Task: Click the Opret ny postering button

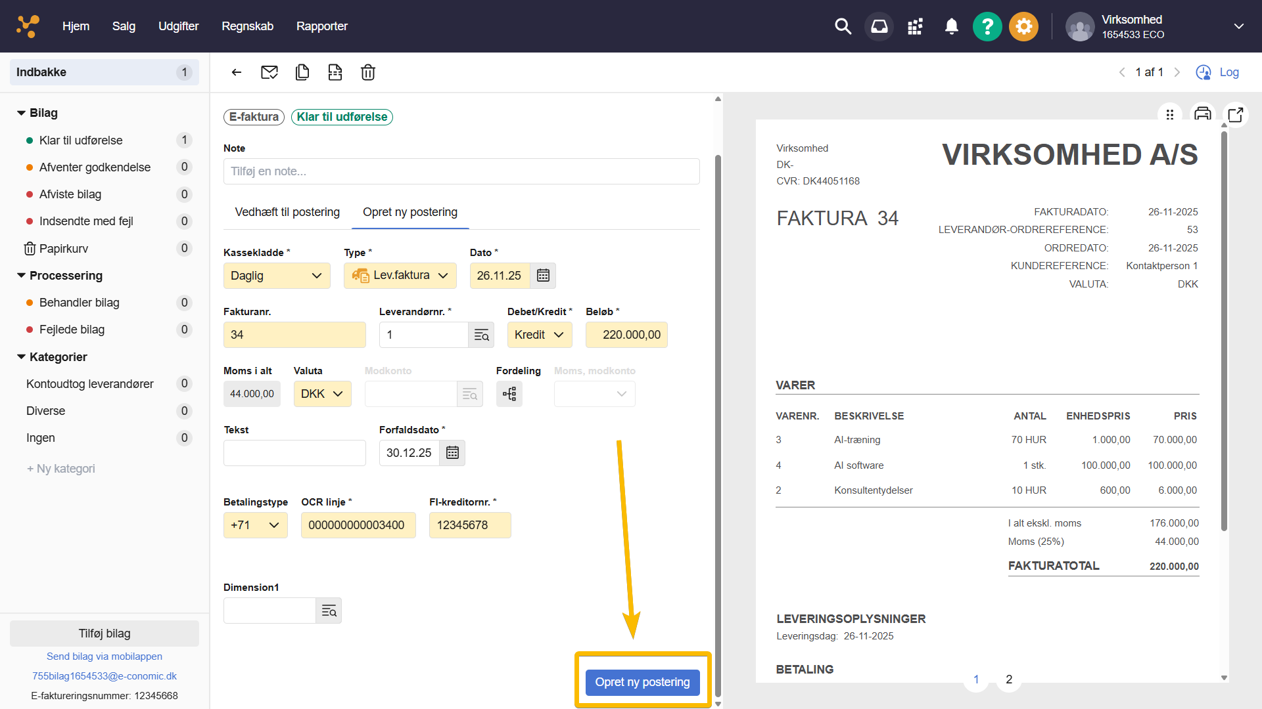Action: coord(642,682)
